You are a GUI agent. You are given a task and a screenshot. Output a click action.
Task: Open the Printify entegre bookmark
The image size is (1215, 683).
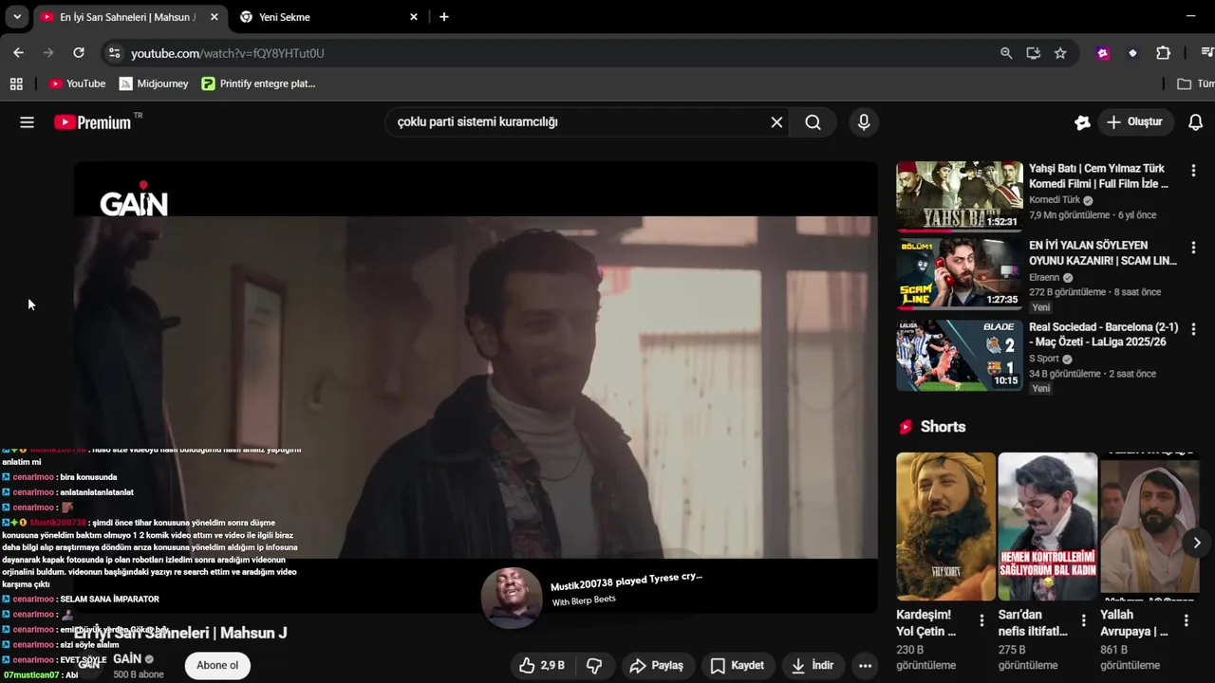(x=258, y=83)
